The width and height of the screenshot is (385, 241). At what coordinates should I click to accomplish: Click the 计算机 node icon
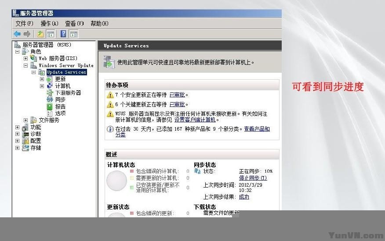point(50,86)
